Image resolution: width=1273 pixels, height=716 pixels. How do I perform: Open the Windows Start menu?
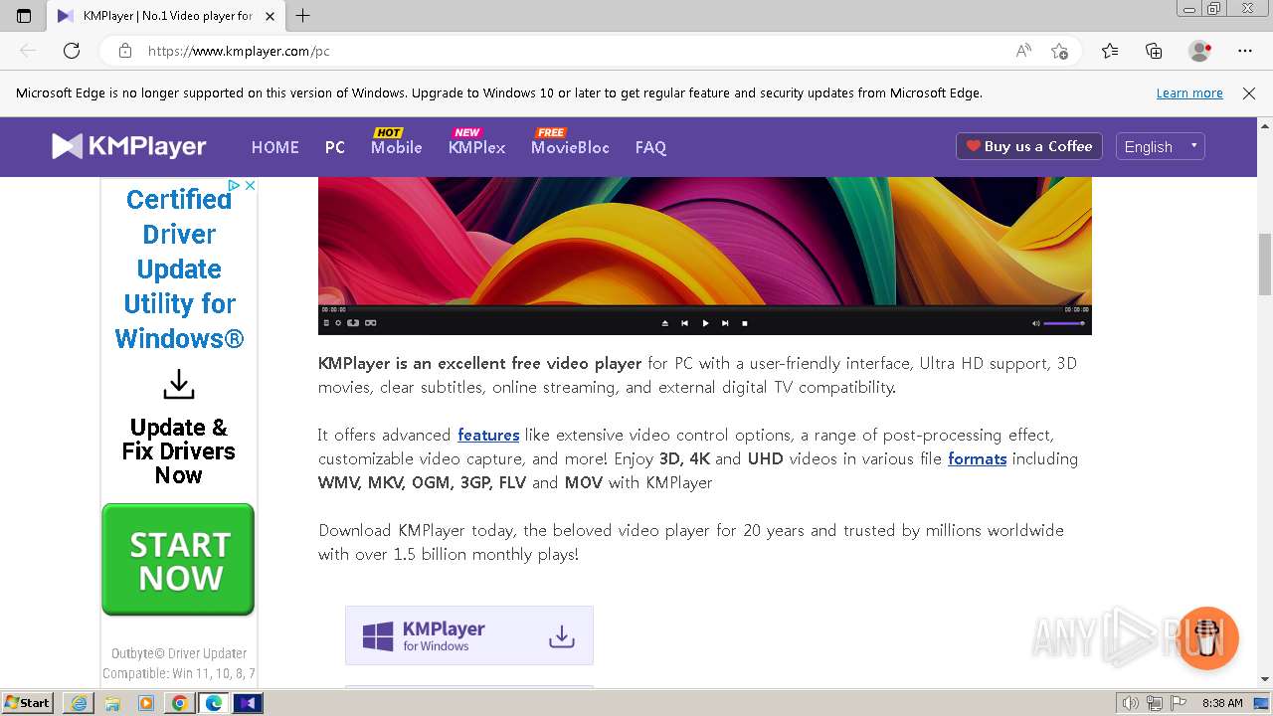[28, 702]
